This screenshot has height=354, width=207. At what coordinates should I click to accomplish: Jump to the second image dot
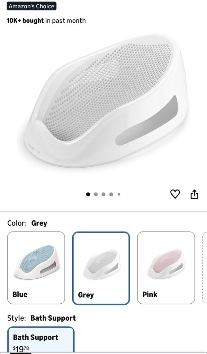coord(96,194)
